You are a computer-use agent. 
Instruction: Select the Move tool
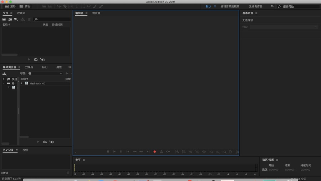58,6
